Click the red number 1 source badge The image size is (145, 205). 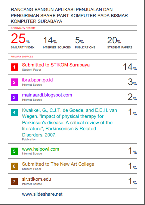pos(14,67)
